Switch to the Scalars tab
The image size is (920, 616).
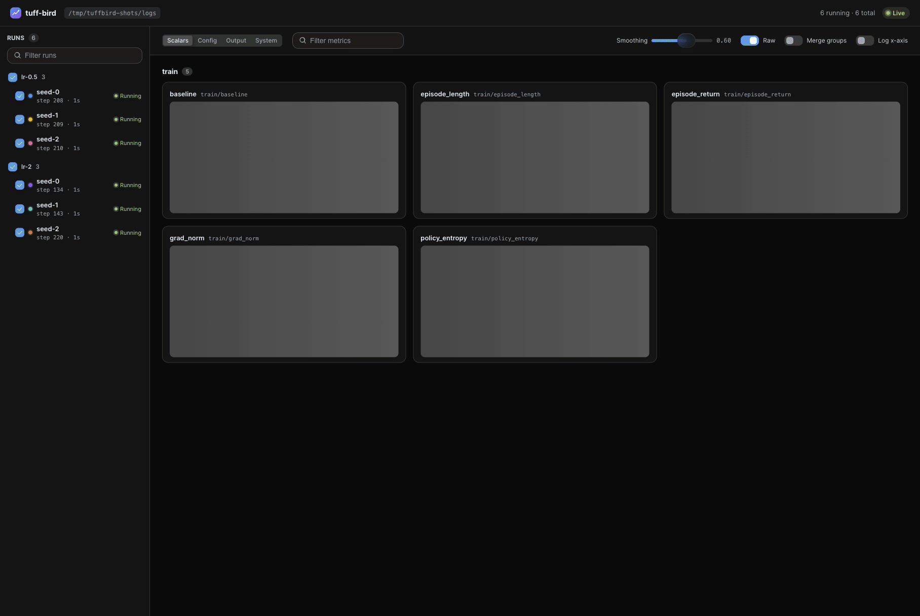click(178, 41)
